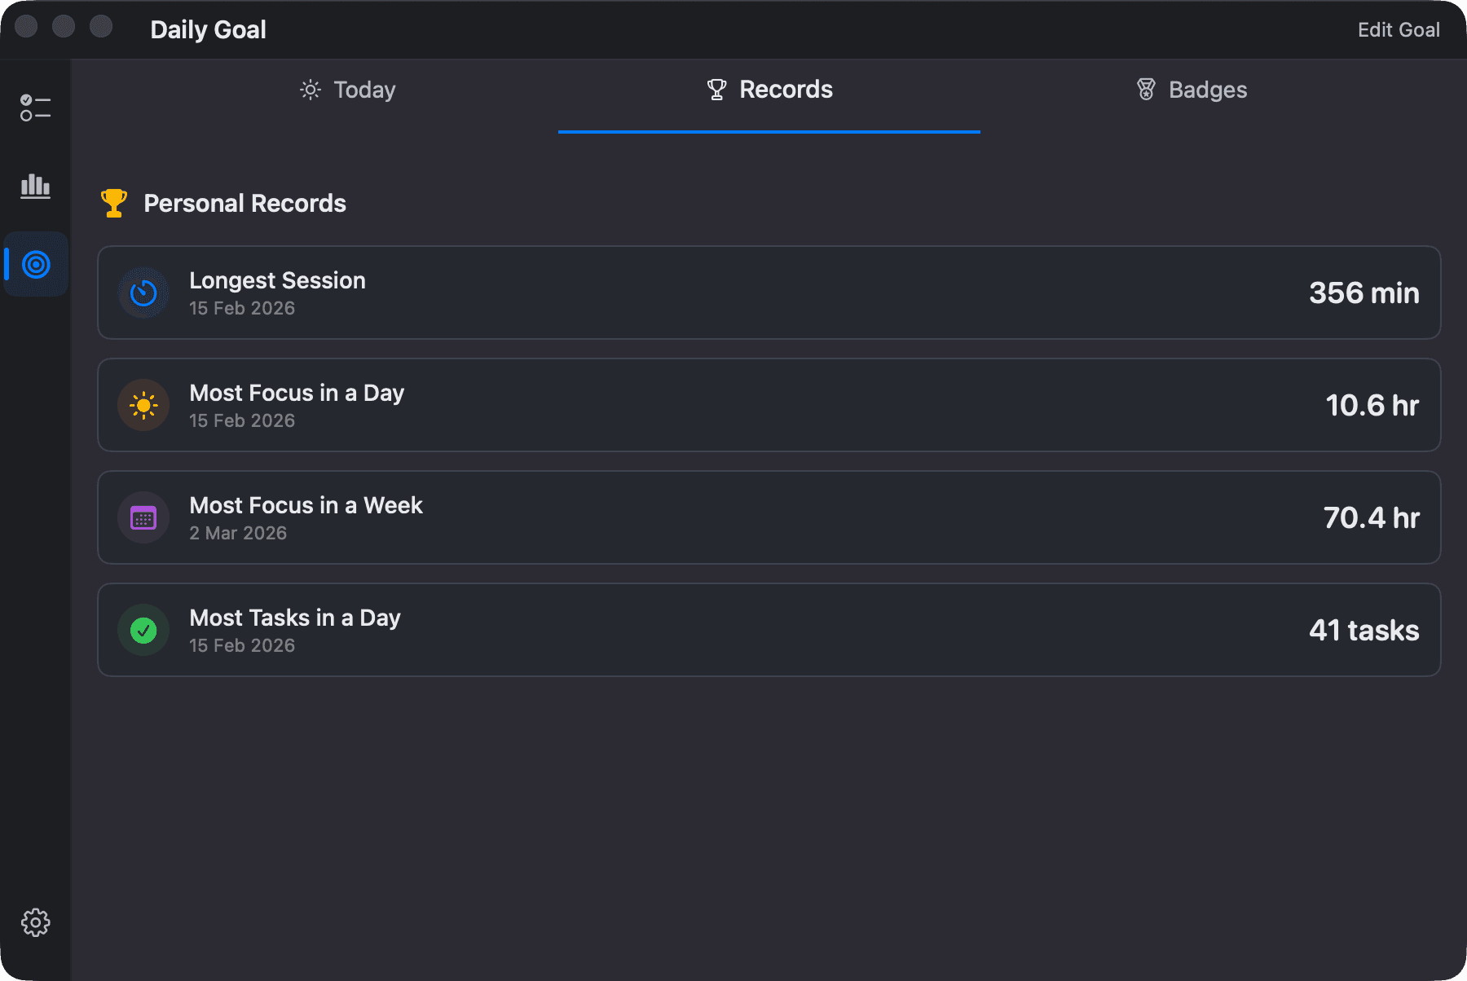Click the Daily Goal window title
This screenshot has width=1467, height=981.
click(209, 30)
